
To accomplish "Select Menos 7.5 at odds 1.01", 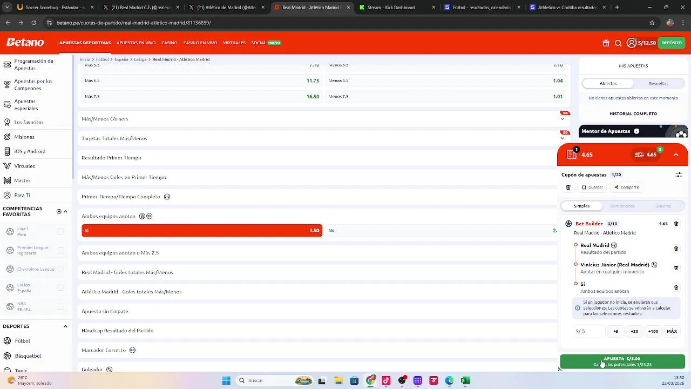I will (446, 97).
